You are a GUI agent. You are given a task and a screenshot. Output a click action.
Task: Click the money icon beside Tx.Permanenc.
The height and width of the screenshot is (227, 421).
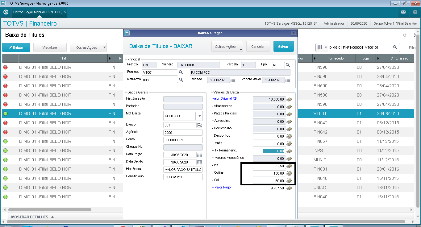click(289, 151)
